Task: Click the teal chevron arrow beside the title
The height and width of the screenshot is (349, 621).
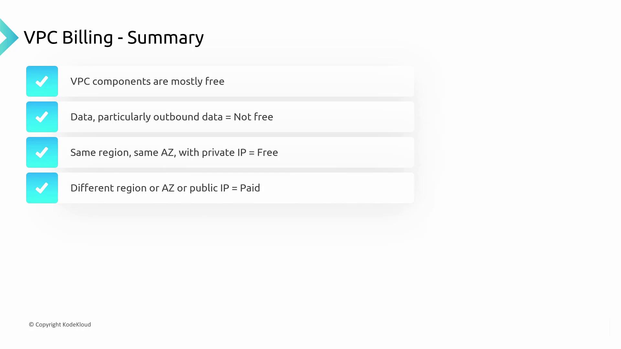Action: coord(9,37)
